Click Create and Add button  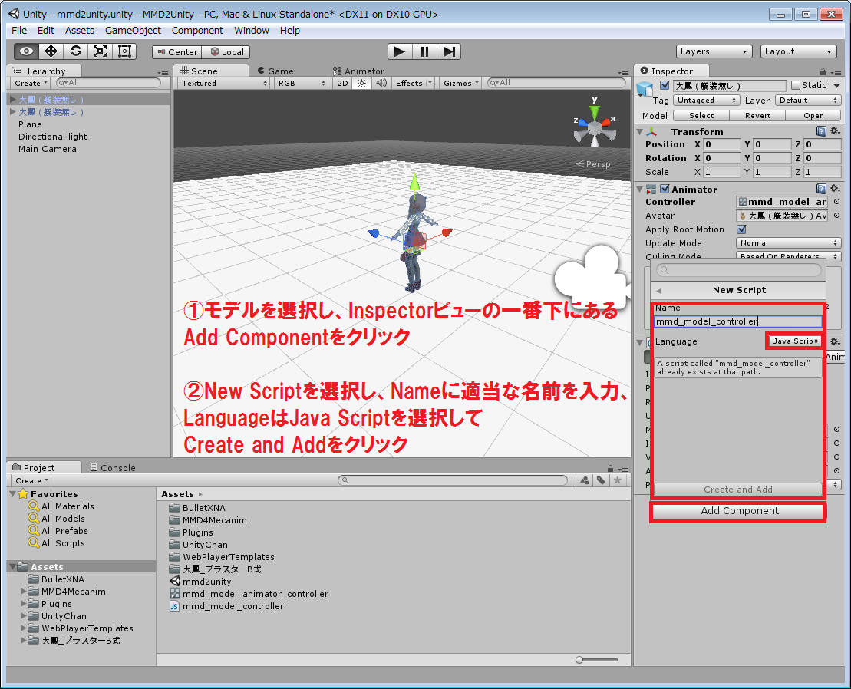(x=737, y=490)
